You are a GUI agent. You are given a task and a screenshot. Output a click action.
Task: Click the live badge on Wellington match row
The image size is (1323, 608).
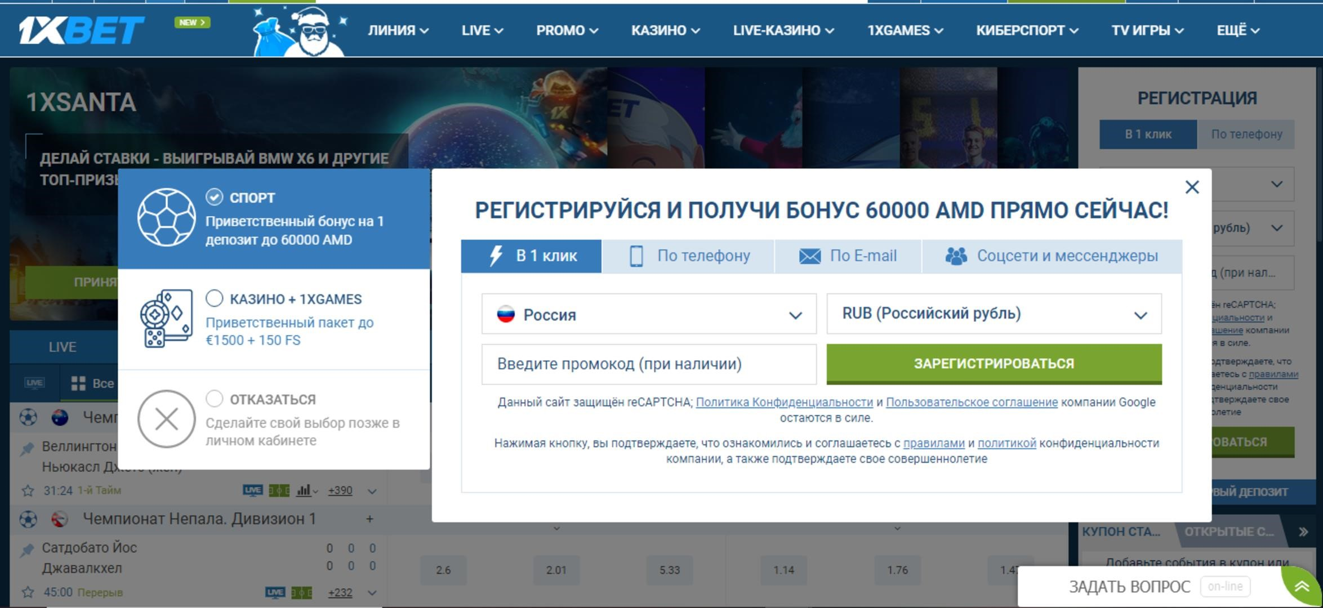(x=252, y=490)
